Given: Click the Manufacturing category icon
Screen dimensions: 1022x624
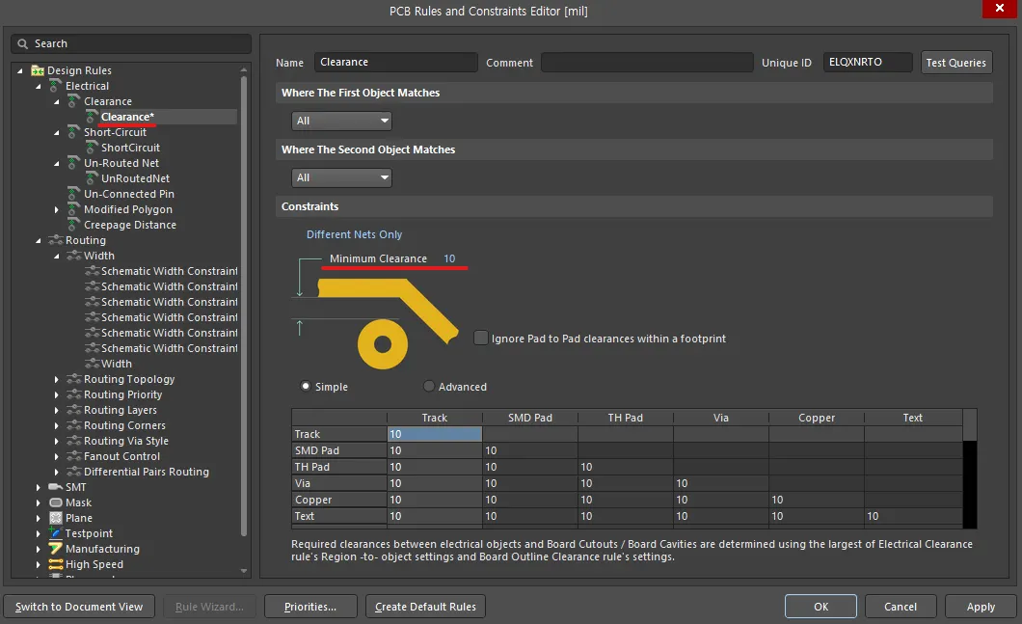Looking at the screenshot, I should pyautogui.click(x=56, y=549).
